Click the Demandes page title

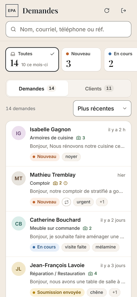click(40, 11)
